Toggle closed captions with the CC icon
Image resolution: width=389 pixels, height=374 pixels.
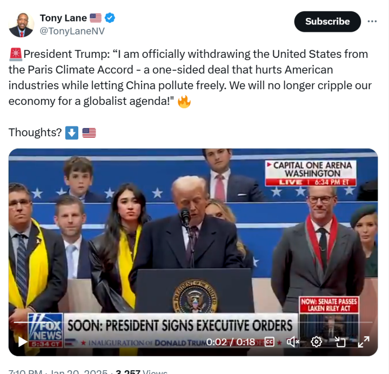(269, 342)
